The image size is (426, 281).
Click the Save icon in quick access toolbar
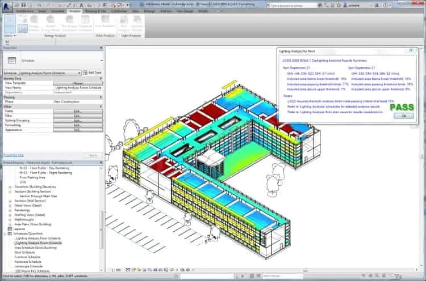coord(23,5)
